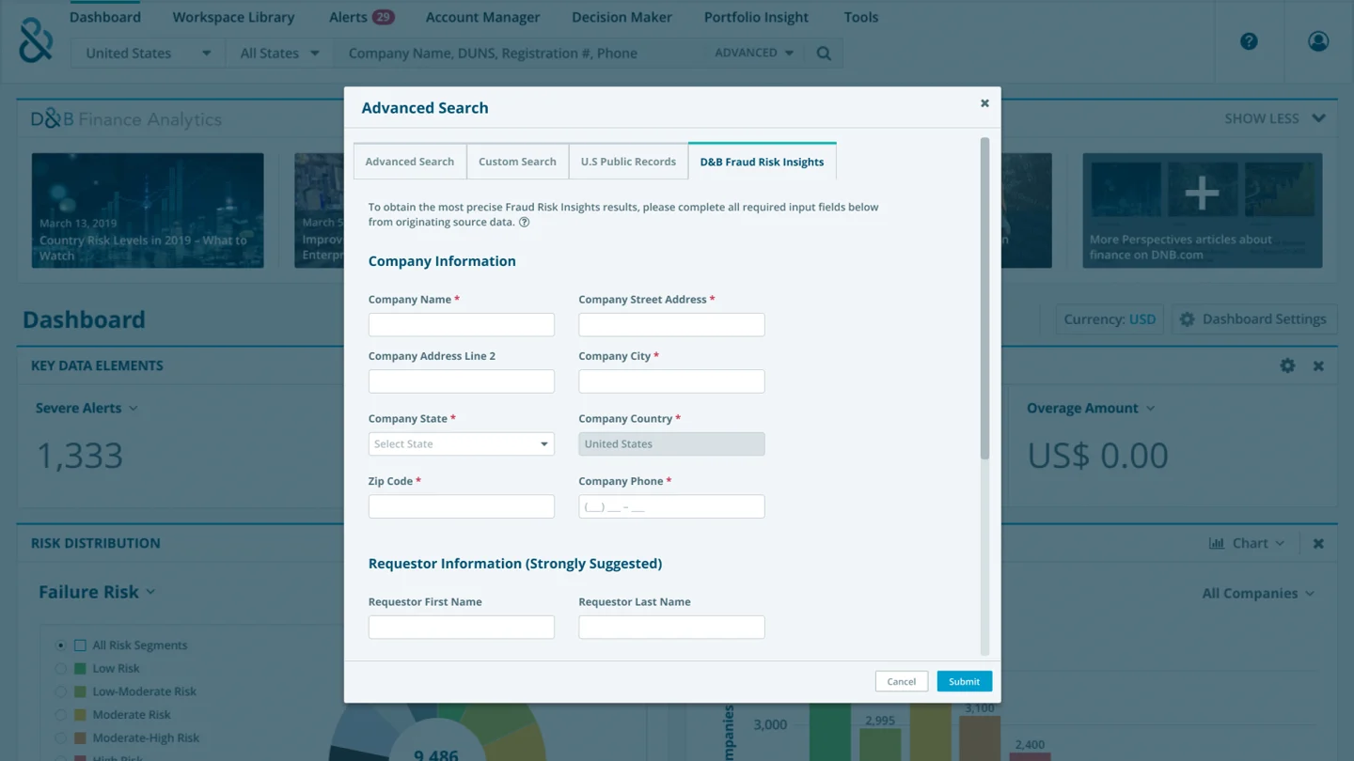Click the Company Phone input field
Viewport: 1354px width, 761px height.
click(x=671, y=506)
